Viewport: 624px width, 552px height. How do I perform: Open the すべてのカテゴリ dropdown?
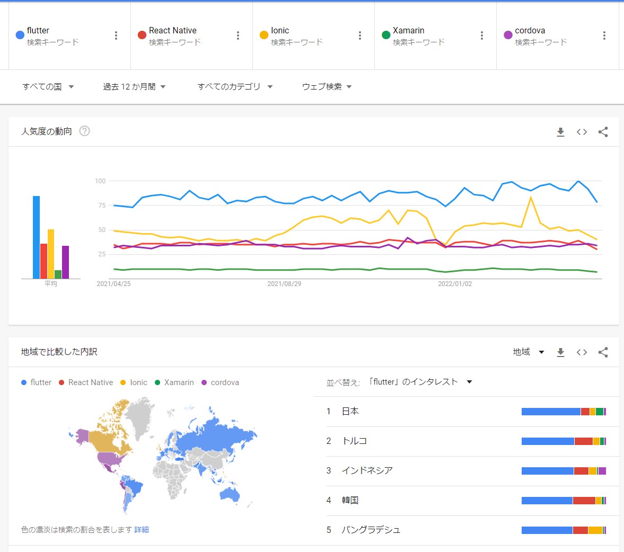click(235, 87)
